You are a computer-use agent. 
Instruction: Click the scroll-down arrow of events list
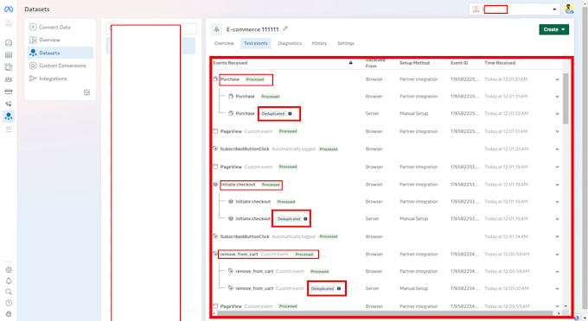pos(566,306)
